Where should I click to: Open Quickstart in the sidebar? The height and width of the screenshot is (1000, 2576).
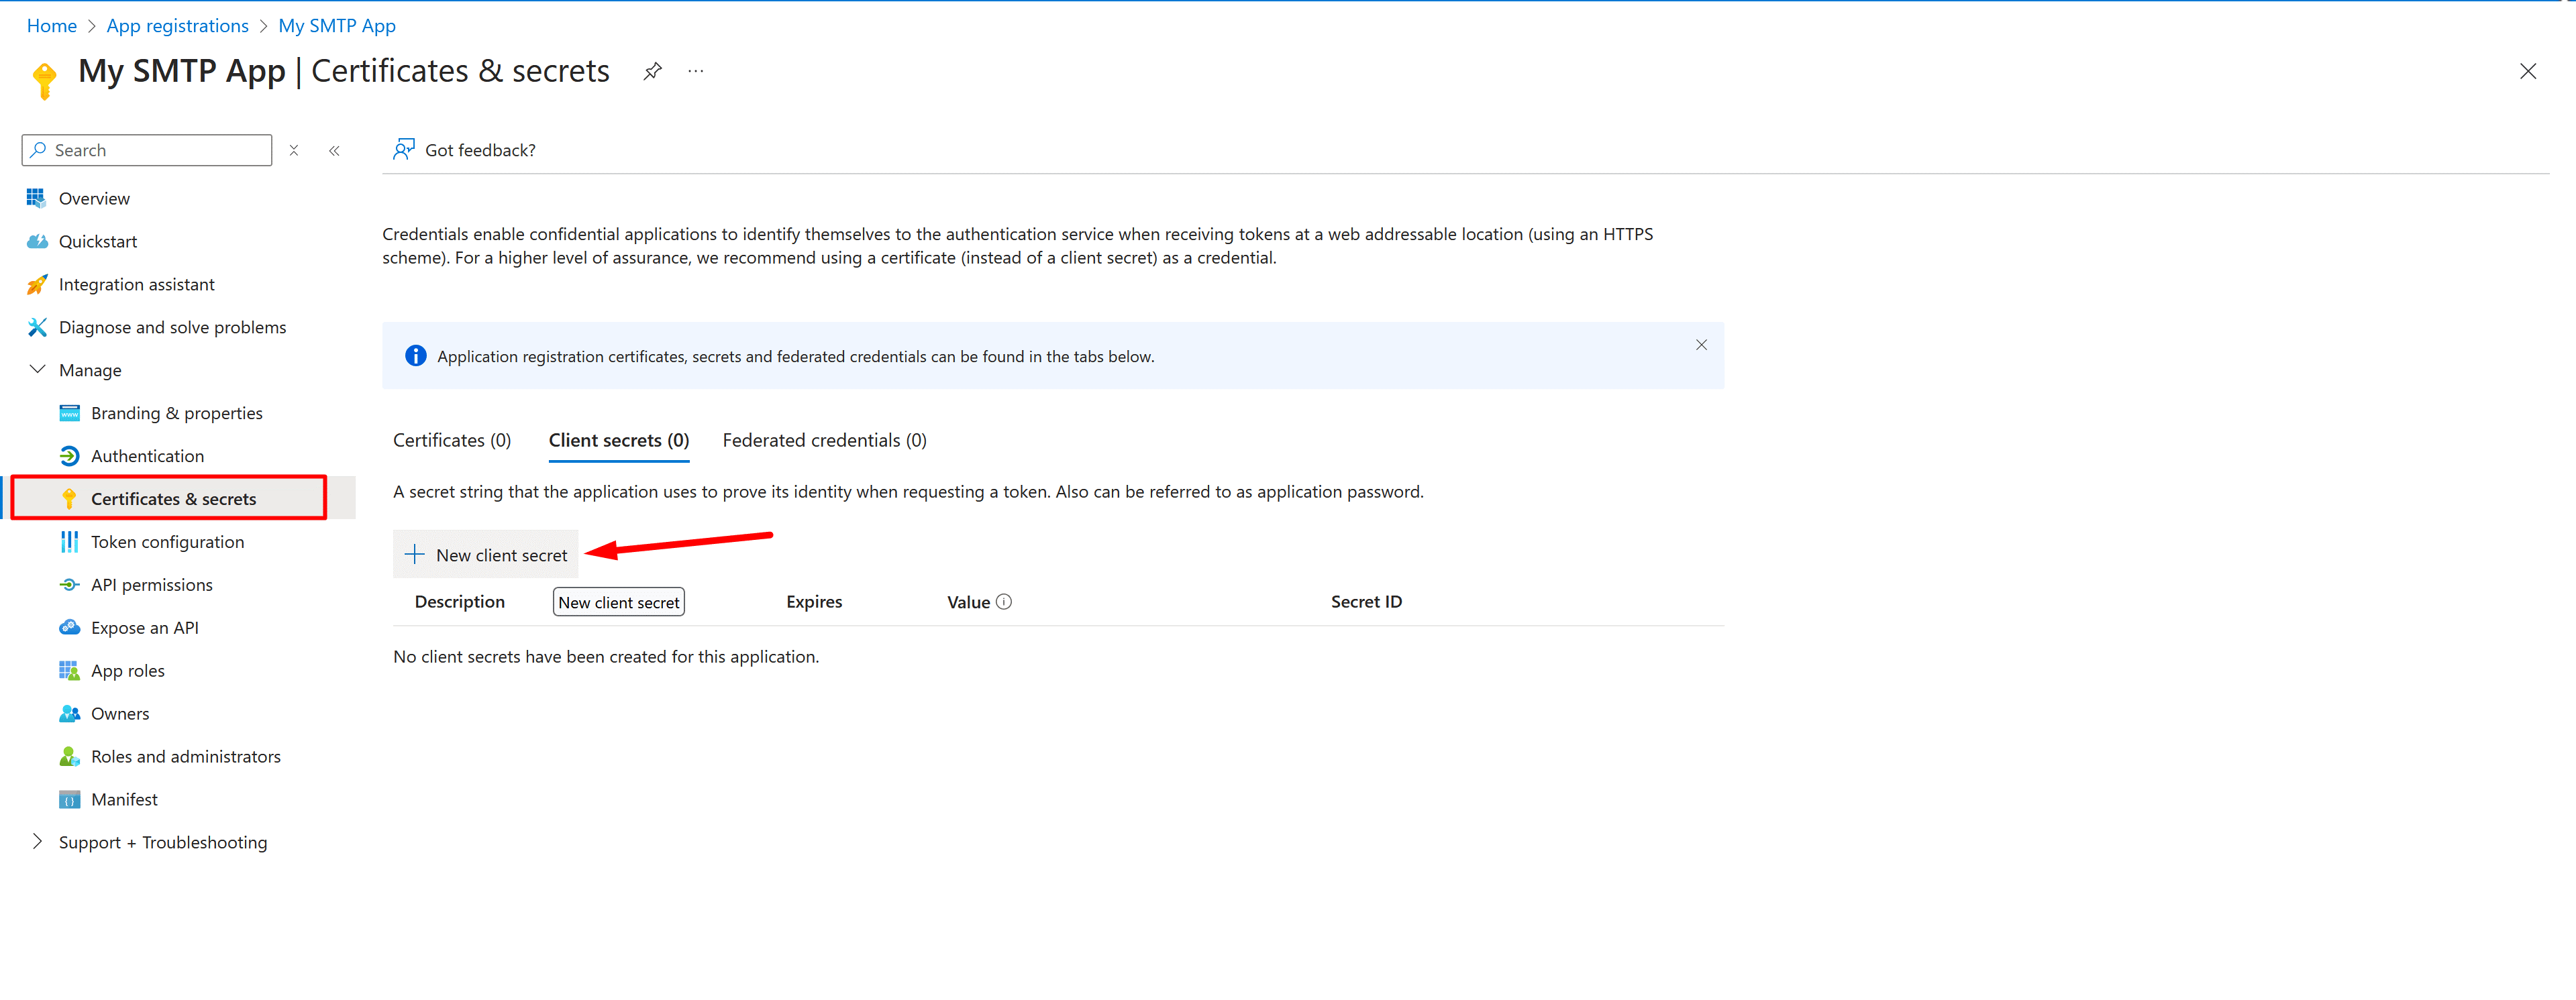pyautogui.click(x=98, y=241)
